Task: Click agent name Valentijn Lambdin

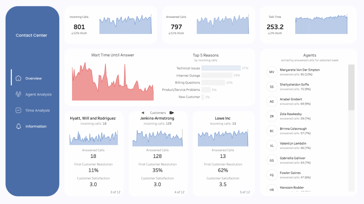Action: (293, 144)
